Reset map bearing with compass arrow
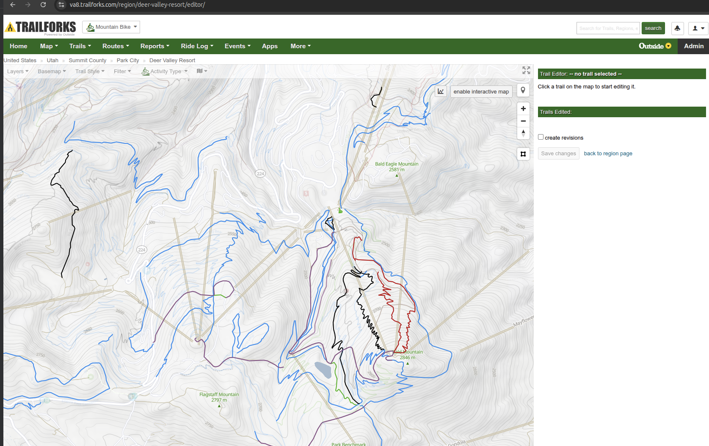Image resolution: width=709 pixels, height=446 pixels. [523, 133]
